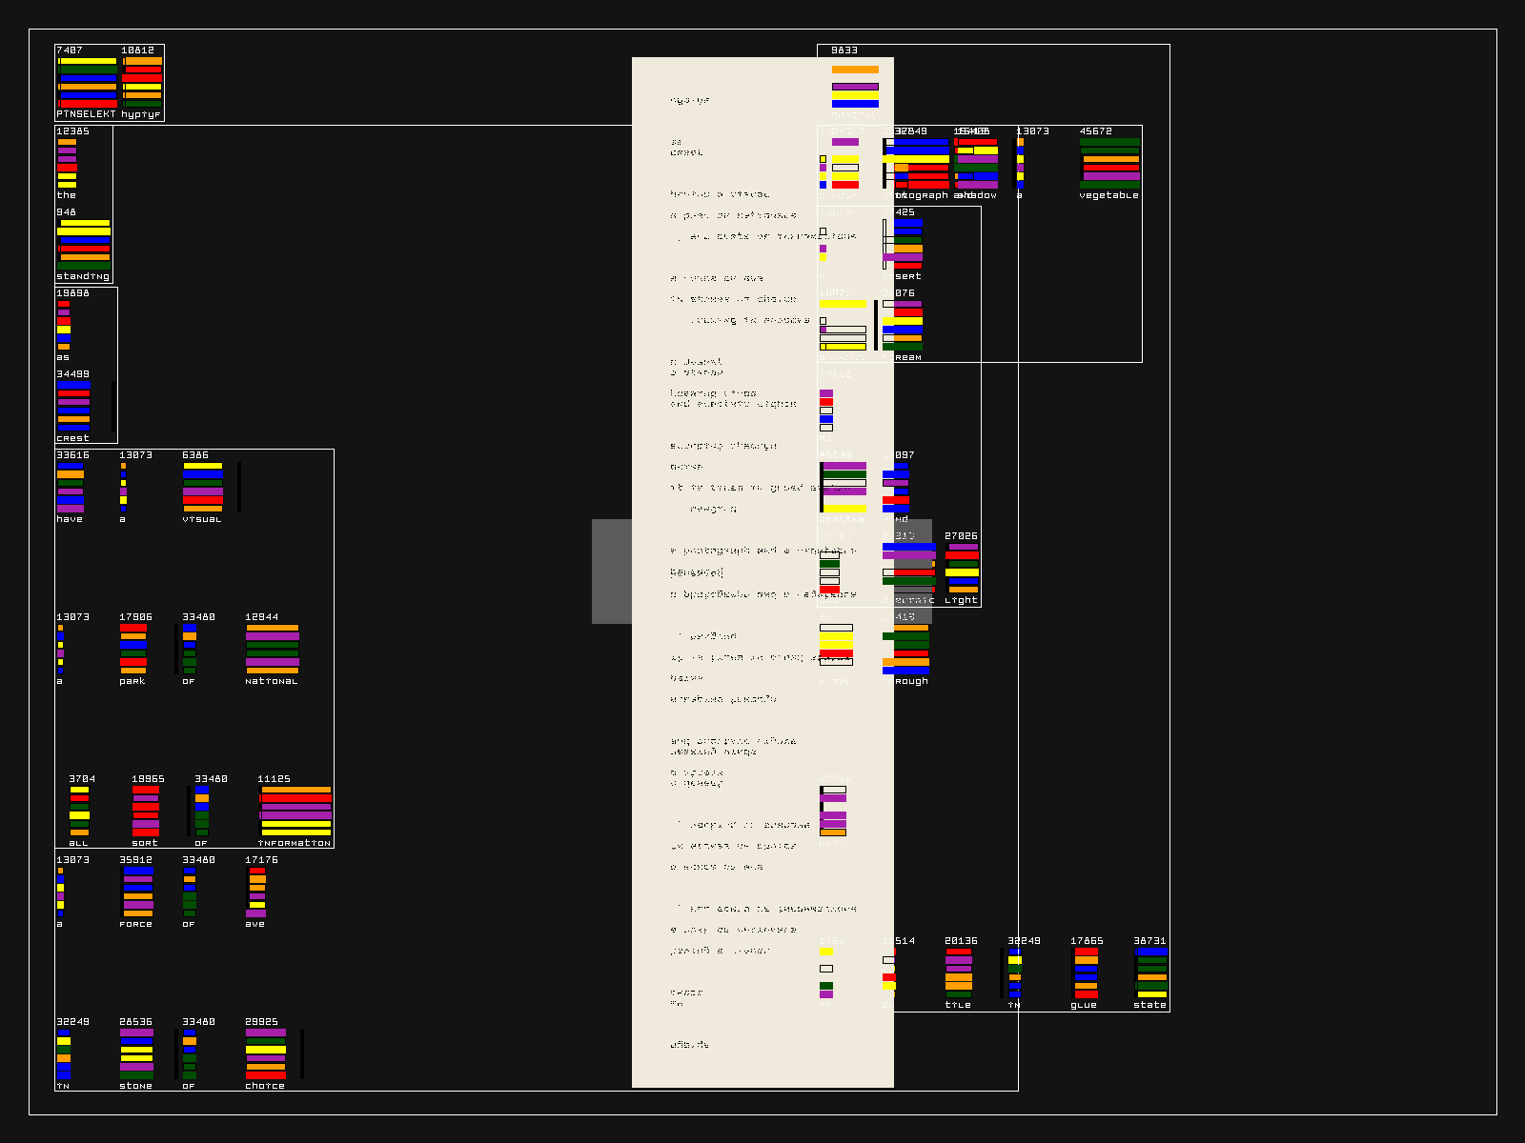Click the 'choice' block numbered 29925
The height and width of the screenshot is (1143, 1525).
click(266, 1054)
